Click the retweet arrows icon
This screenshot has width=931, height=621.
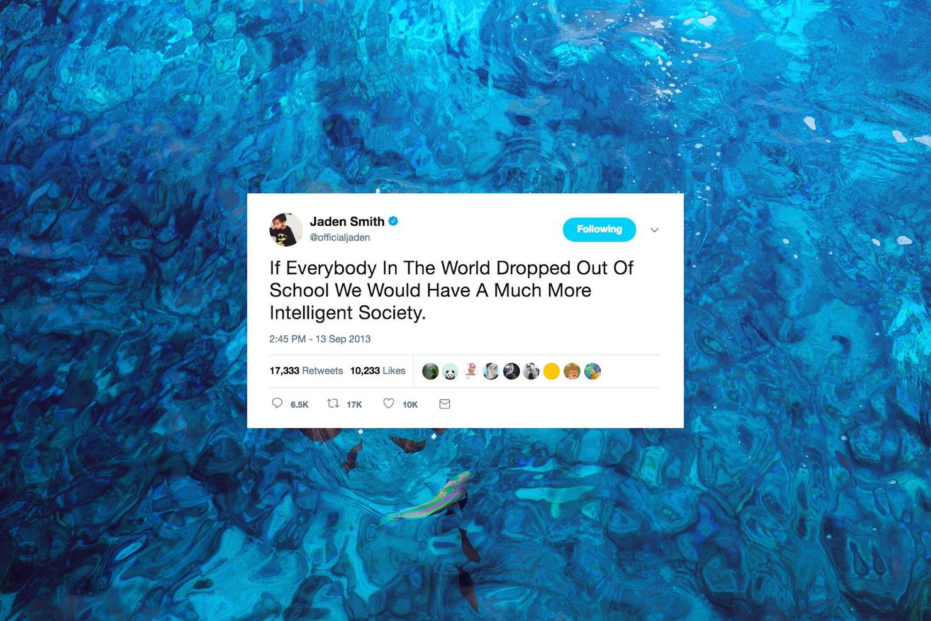pos(333,403)
